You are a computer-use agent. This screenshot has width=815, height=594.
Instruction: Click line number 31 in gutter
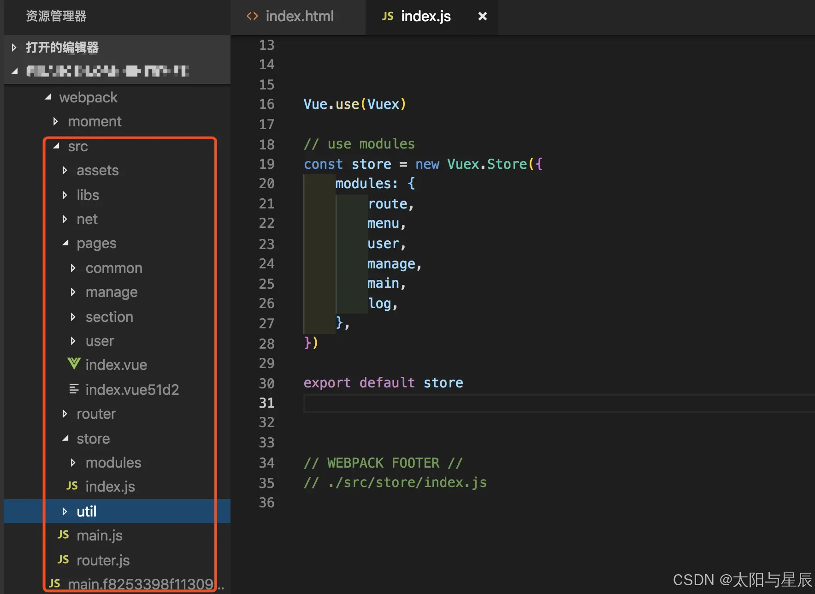[266, 403]
